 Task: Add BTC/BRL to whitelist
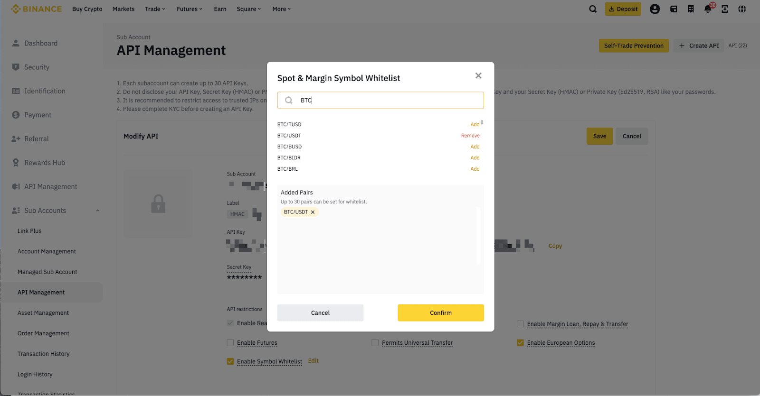click(475, 169)
